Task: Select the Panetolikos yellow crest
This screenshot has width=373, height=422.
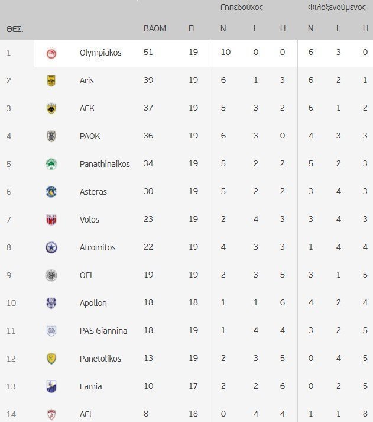Action: [x=51, y=359]
